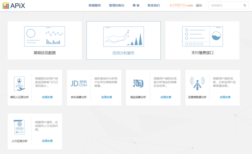
Task: Click the 支付缴费接口 form illustration
Action: click(202, 36)
